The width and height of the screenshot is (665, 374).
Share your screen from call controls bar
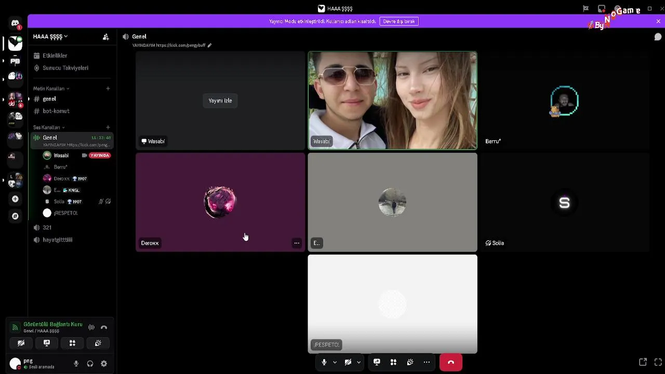[x=377, y=363]
